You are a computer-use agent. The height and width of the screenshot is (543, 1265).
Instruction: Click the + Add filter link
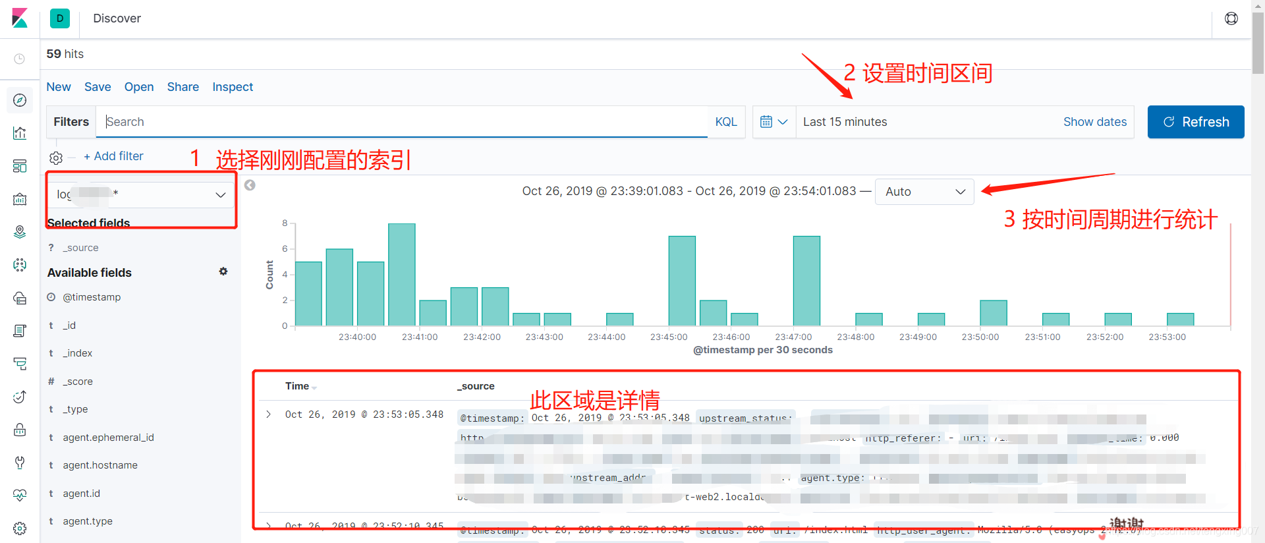tap(113, 156)
